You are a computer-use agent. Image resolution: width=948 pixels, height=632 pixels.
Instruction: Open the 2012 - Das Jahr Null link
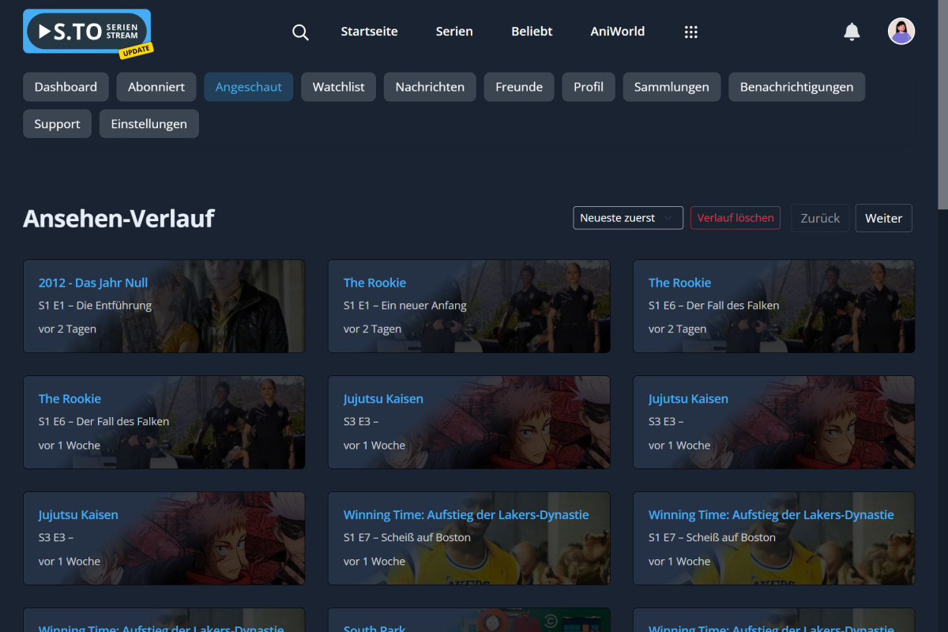pos(93,283)
